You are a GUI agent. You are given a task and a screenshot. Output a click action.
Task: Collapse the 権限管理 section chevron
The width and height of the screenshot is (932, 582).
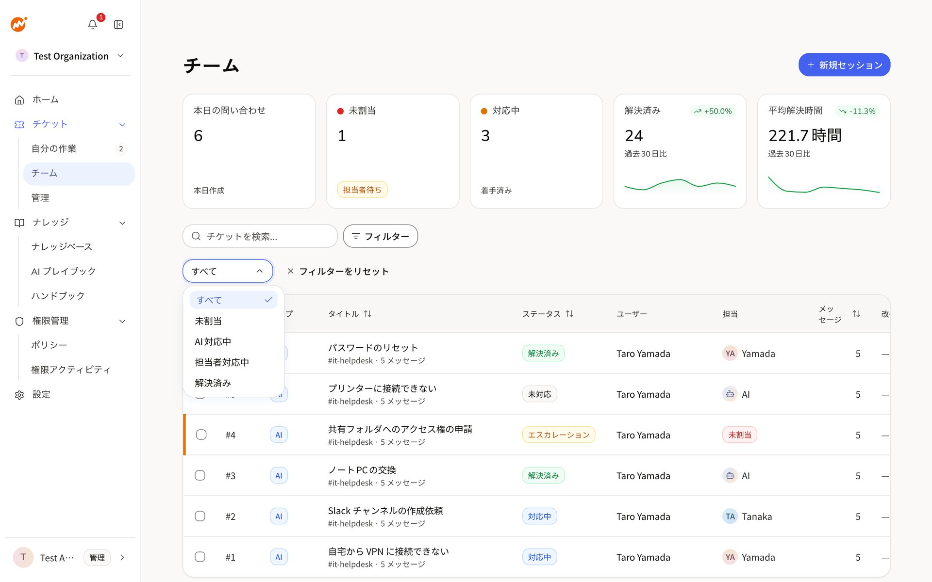[x=122, y=321]
